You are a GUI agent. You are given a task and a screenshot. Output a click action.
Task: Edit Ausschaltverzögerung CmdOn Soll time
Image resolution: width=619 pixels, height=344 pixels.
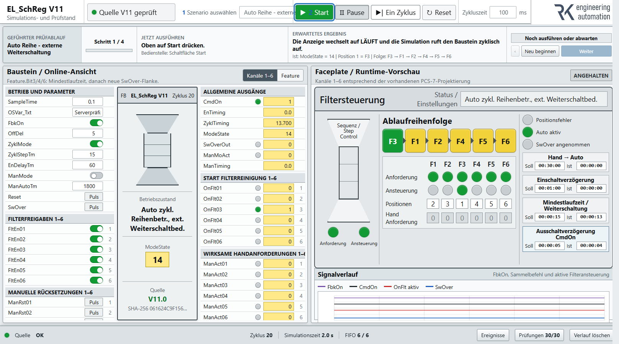click(x=549, y=245)
